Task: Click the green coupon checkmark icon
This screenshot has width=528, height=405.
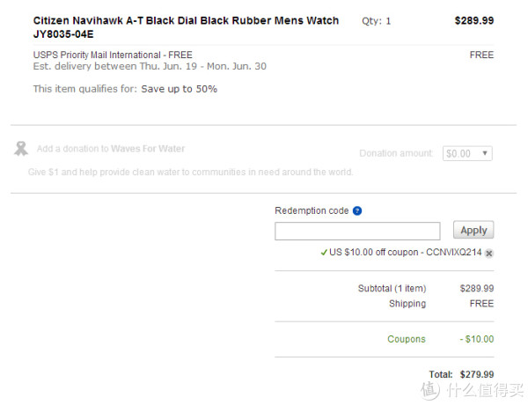Action: click(x=324, y=253)
